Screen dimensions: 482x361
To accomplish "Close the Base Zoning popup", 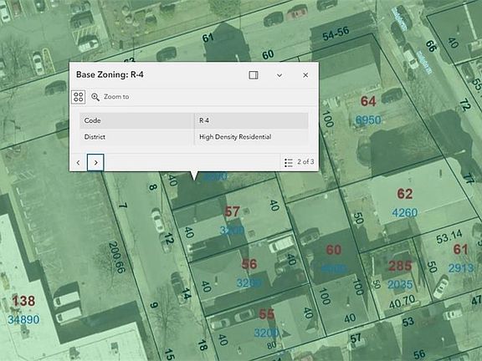I will 305,75.
